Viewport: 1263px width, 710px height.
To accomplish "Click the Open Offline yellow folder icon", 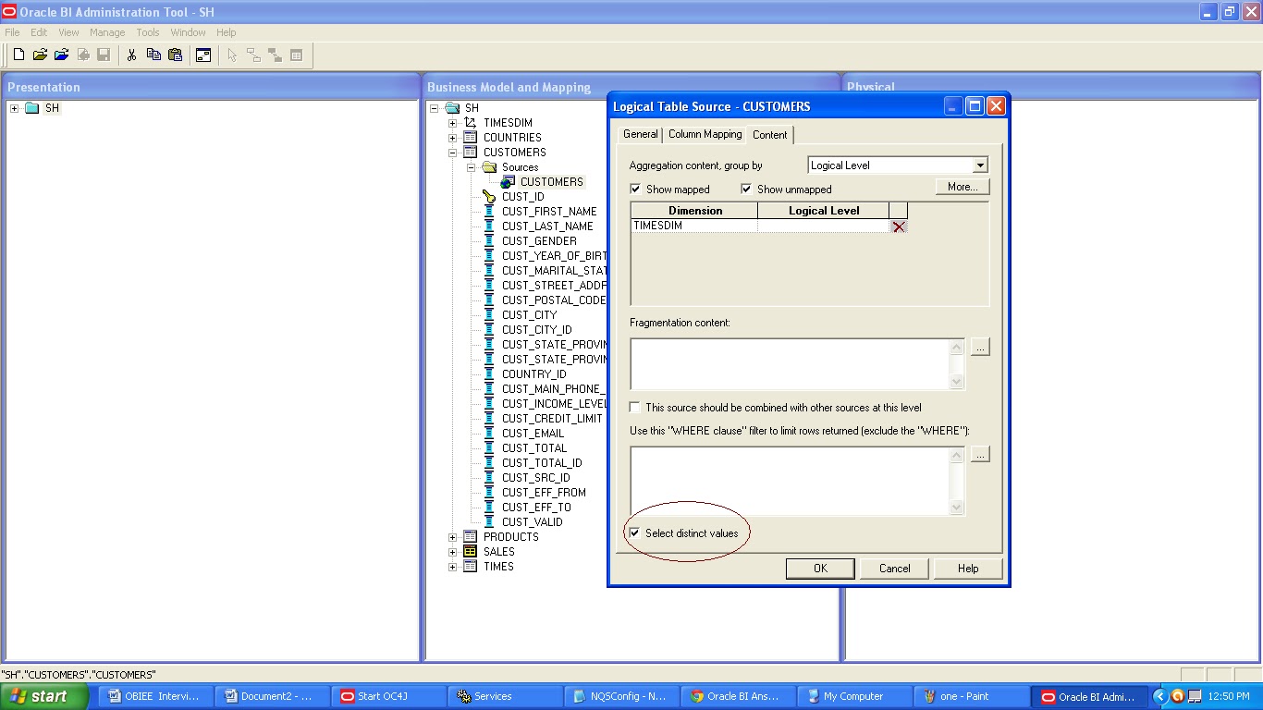I will coord(40,55).
